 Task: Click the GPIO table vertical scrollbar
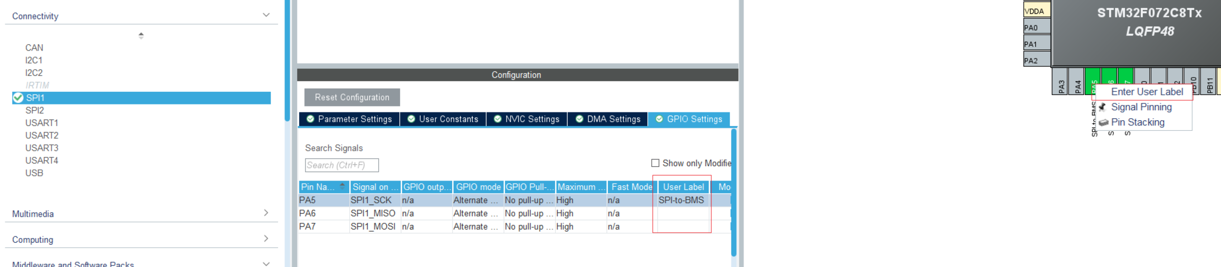tap(733, 193)
